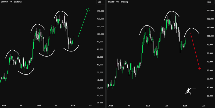The height and width of the screenshot is (108, 215).
Task: Click 60,000 on the right chart price axis
Action: pyautogui.click(x=210, y=70)
